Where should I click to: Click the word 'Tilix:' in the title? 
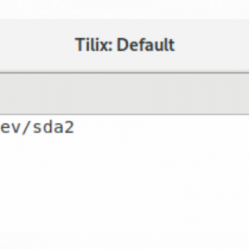point(94,45)
